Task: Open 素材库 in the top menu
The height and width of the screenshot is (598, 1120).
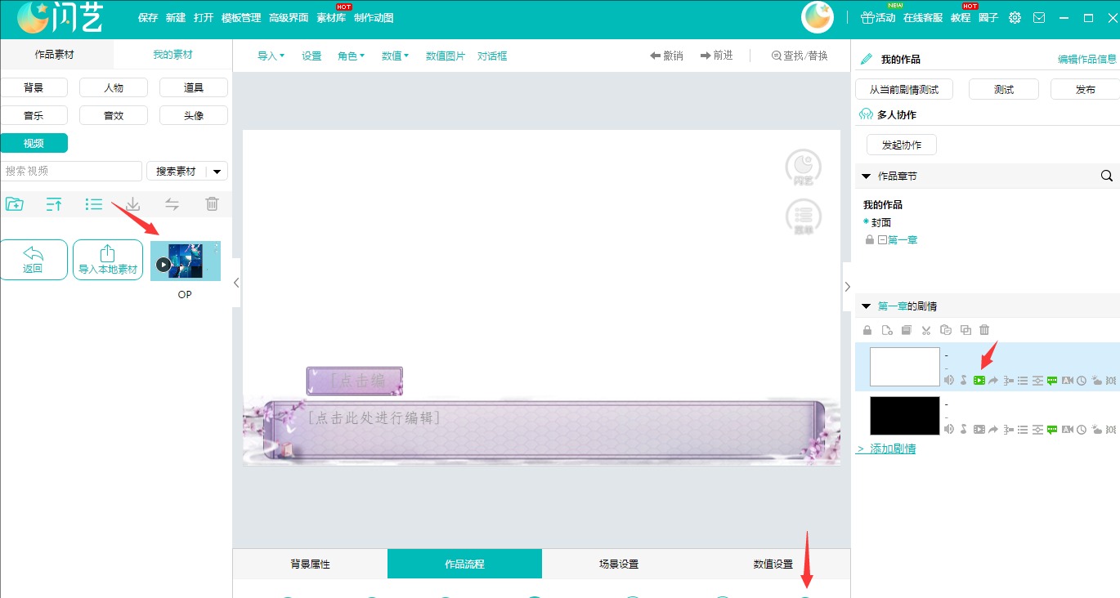Action: point(330,17)
